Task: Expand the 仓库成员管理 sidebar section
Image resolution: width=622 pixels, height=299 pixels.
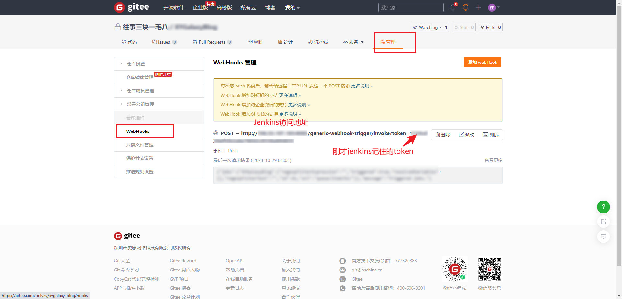Action: click(x=140, y=91)
